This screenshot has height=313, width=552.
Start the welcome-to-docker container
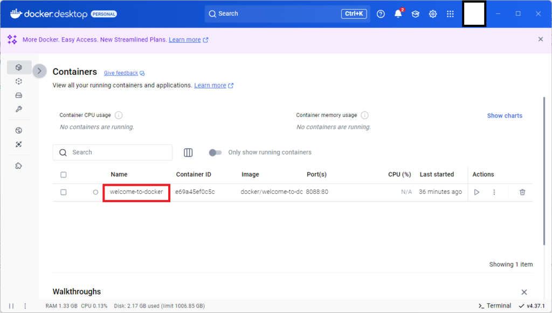[x=477, y=192]
